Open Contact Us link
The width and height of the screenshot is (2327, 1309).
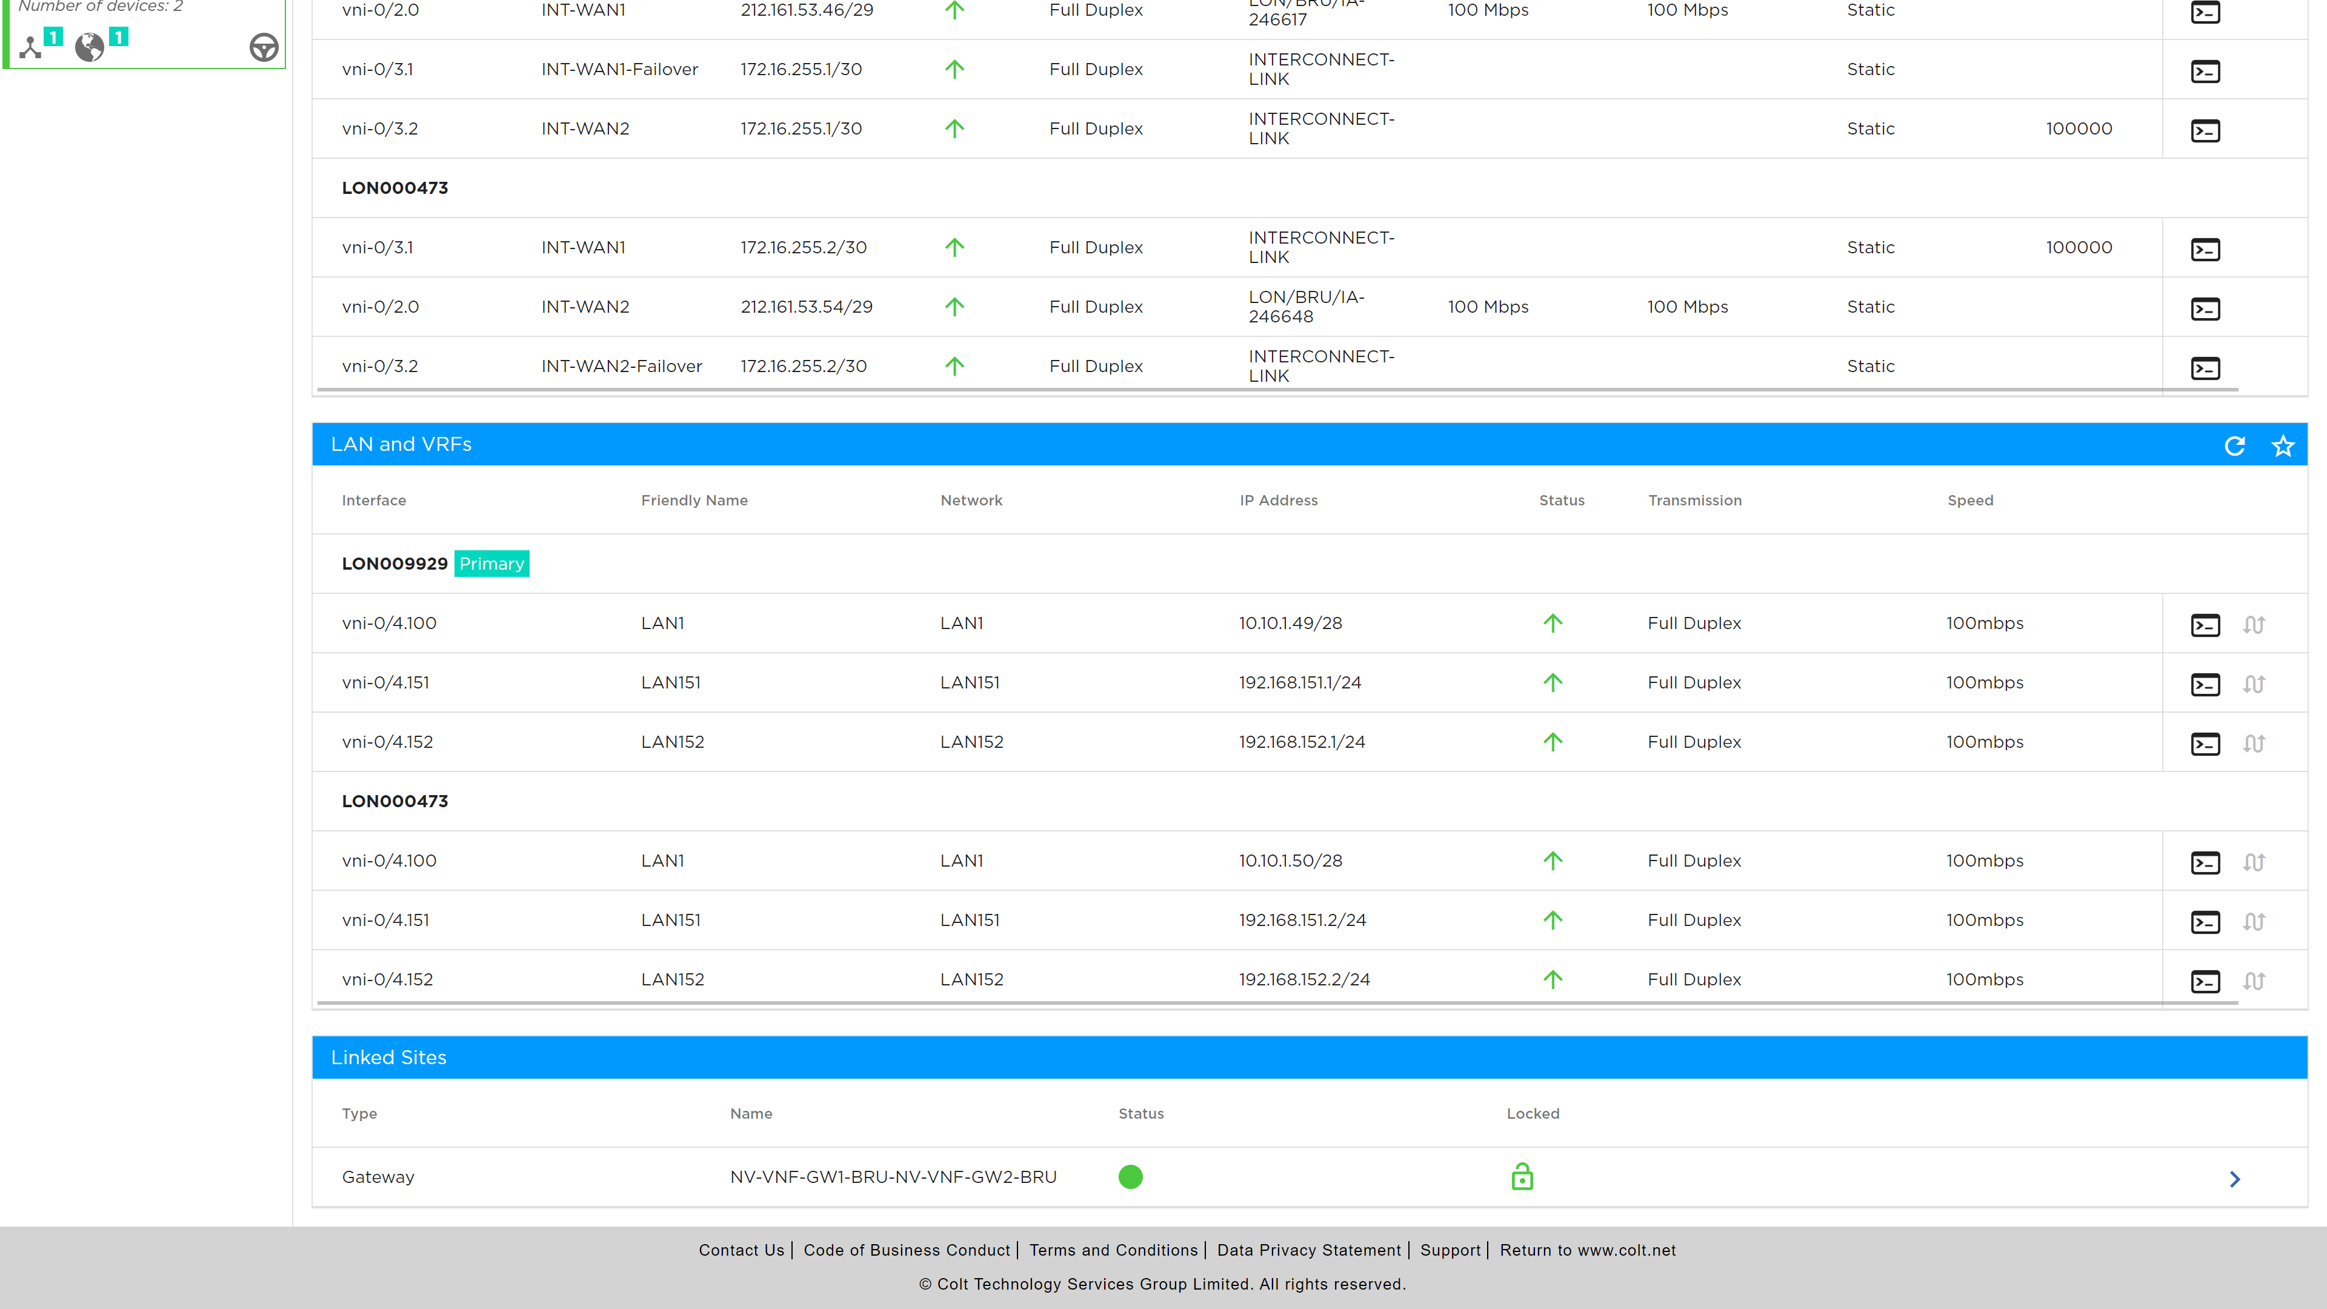pyautogui.click(x=742, y=1250)
